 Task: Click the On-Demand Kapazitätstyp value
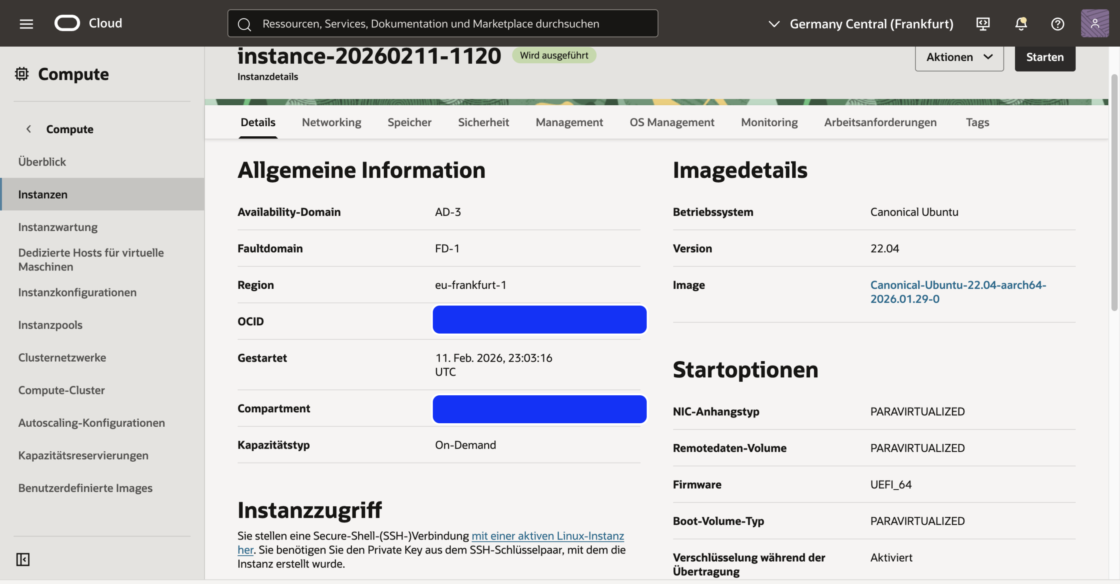[465, 445]
